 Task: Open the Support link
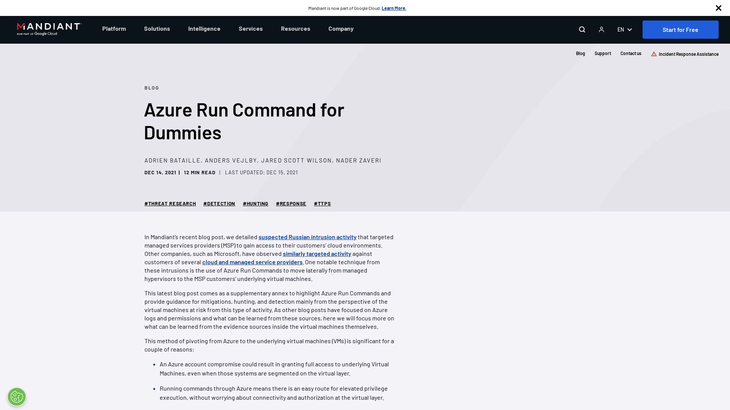603,54
